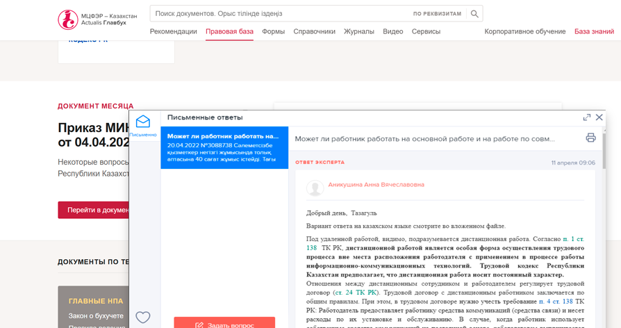Click the search magnifier icon

click(474, 14)
